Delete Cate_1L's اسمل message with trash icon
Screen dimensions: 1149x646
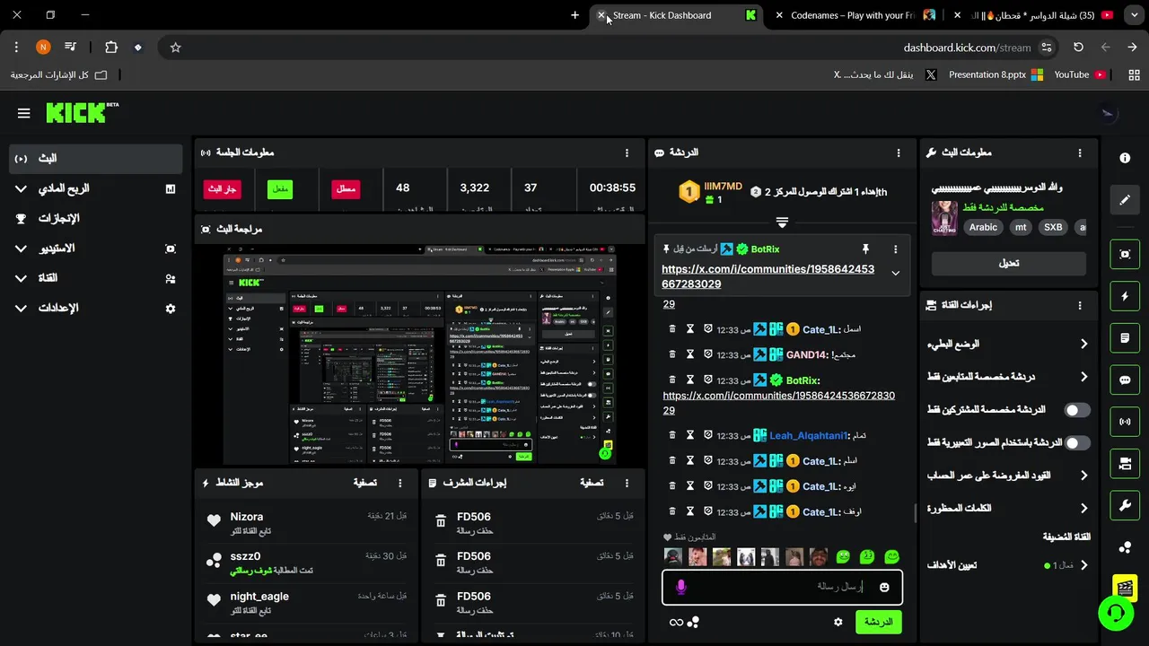coord(672,329)
